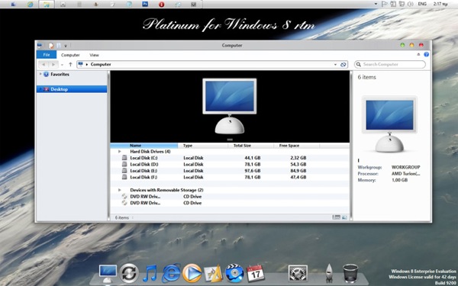Minimize the ribbon with the small arrow
Image resolution: width=458 pixels, height=286 pixels.
coord(418,55)
